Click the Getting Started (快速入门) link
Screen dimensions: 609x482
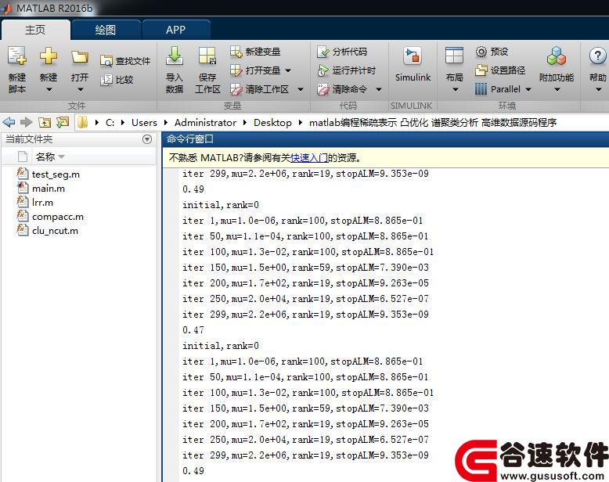[309, 157]
